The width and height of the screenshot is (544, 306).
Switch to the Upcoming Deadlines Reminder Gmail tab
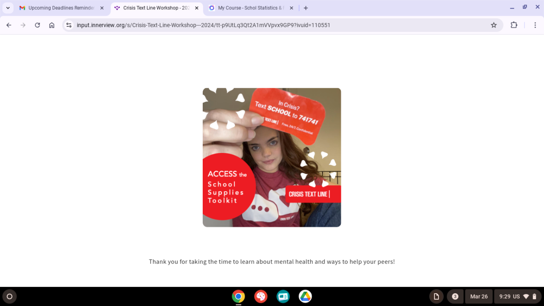pyautogui.click(x=61, y=8)
